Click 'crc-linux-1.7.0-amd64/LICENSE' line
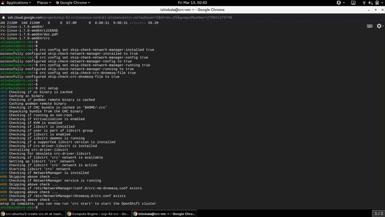This screenshot has height=217, width=385. [x=29, y=31]
